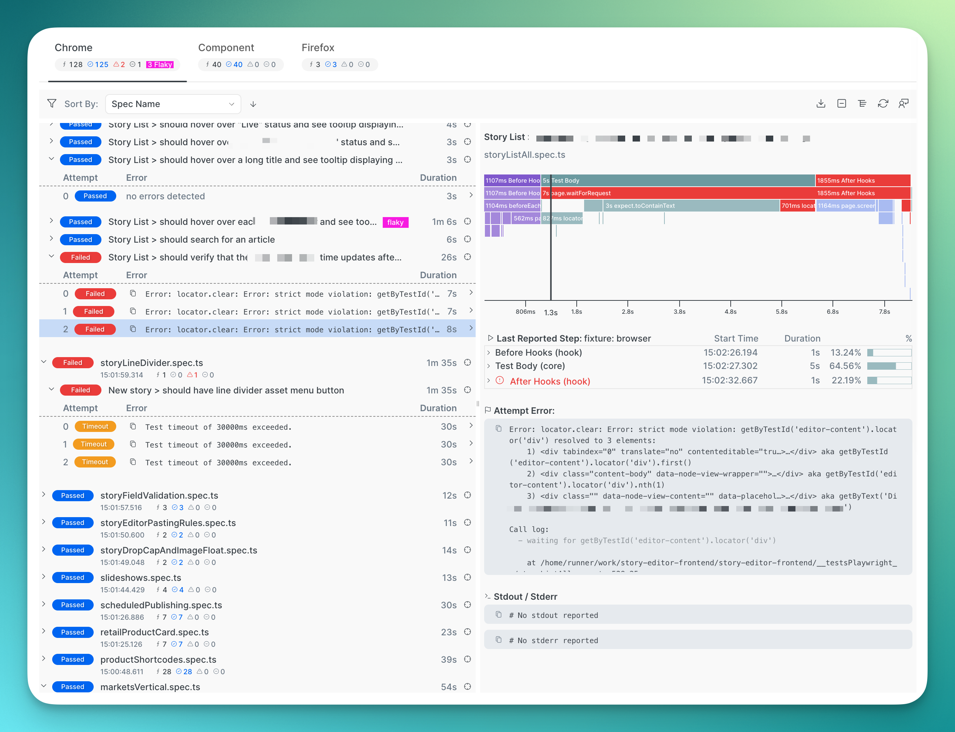Viewport: 955px width, 732px height.
Task: Open the Spec Name sort dropdown
Action: (x=173, y=104)
